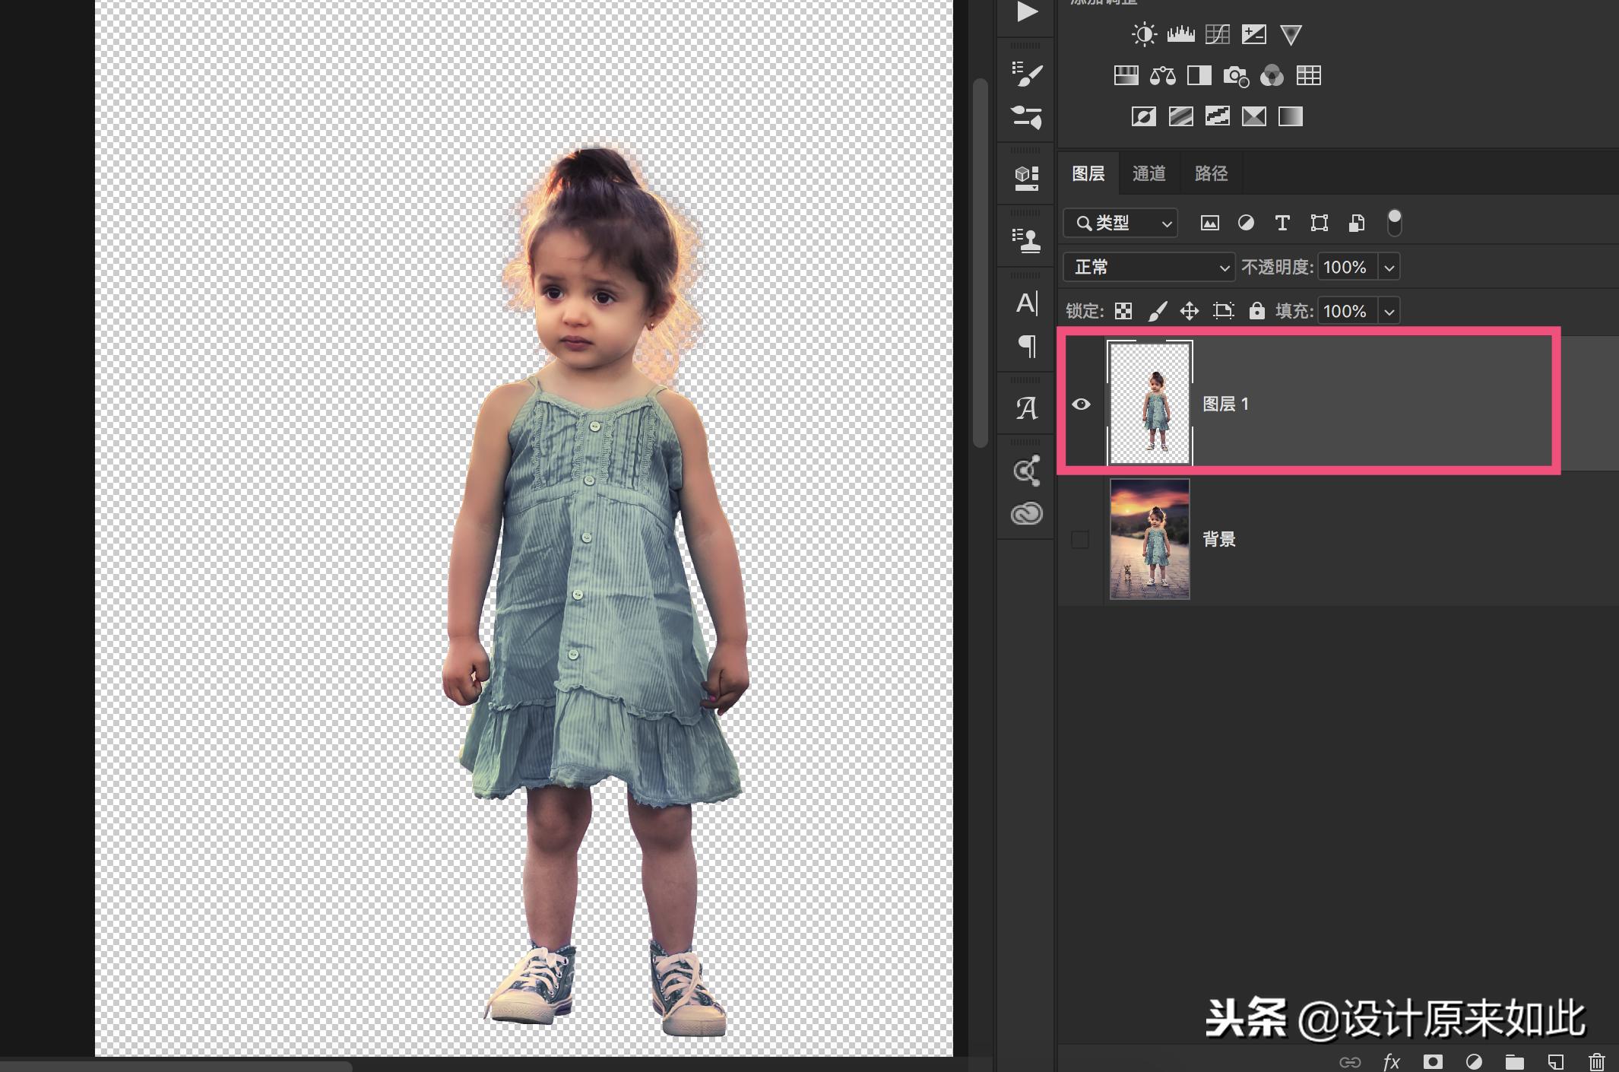Hide 图层 1 using the eye icon
This screenshot has height=1072, width=1619.
pyautogui.click(x=1081, y=404)
